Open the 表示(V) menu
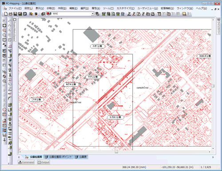The width and height of the screenshot is (222, 171). tap(40, 8)
